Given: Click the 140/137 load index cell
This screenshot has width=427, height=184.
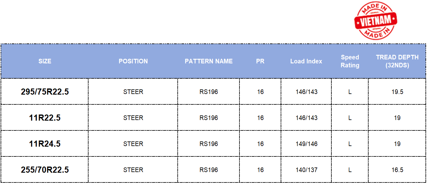Looking at the screenshot, I should point(306,170).
